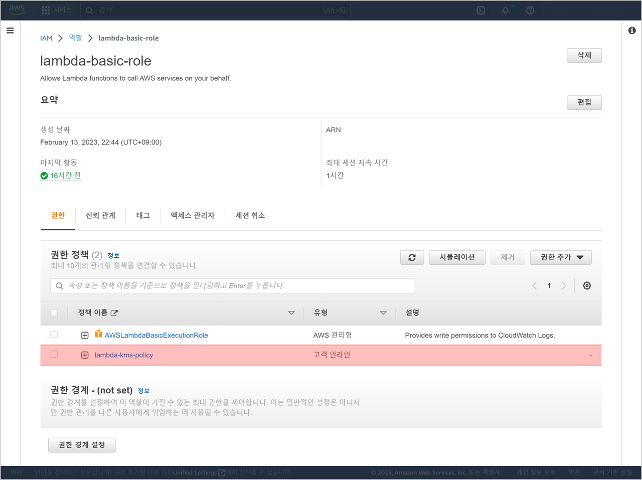Click the '고객 인라인' type cell
The height and width of the screenshot is (480, 642).
point(332,355)
